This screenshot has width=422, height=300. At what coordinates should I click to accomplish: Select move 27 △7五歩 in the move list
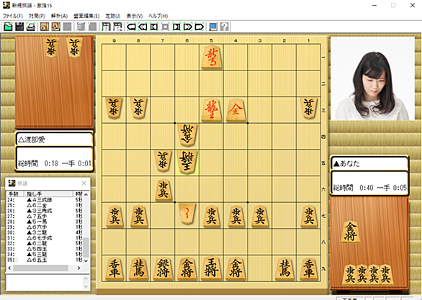45,216
